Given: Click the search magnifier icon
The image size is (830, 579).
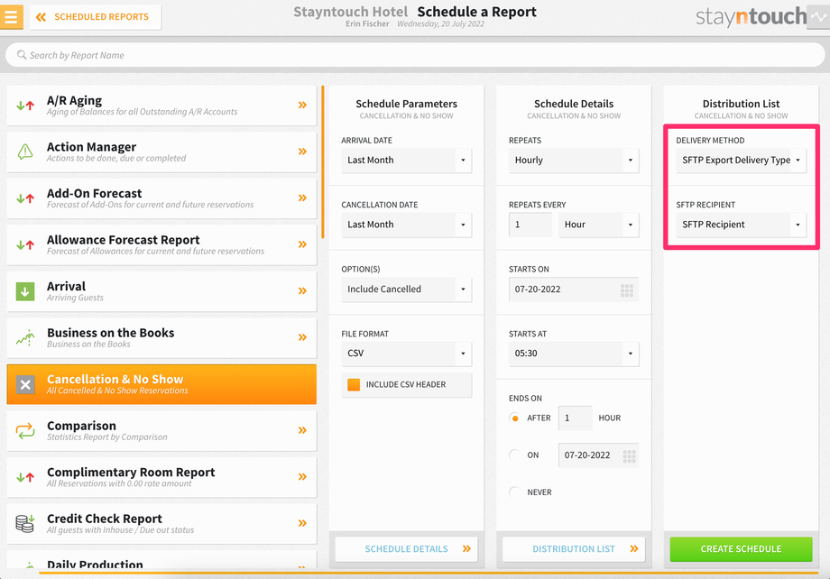Looking at the screenshot, I should coord(22,55).
